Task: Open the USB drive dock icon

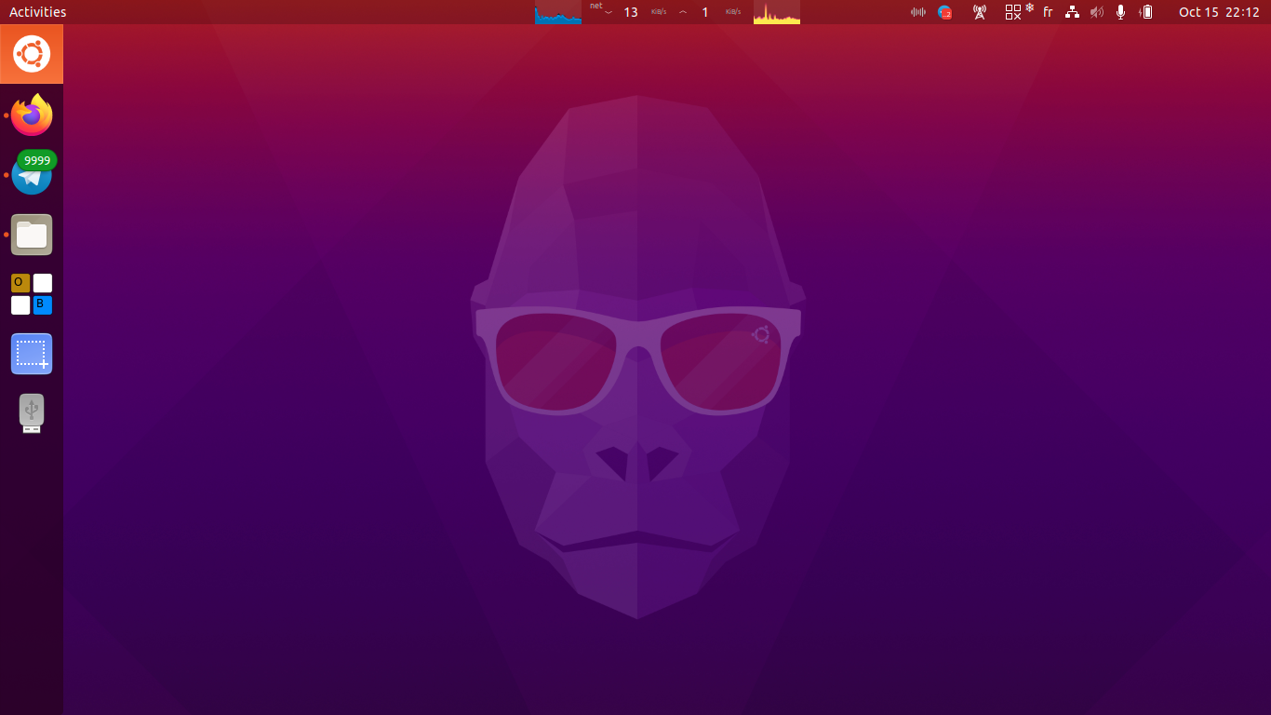Action: click(x=32, y=413)
